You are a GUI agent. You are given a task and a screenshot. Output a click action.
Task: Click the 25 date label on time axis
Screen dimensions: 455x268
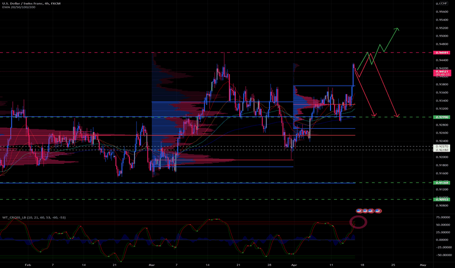[x=393, y=265]
